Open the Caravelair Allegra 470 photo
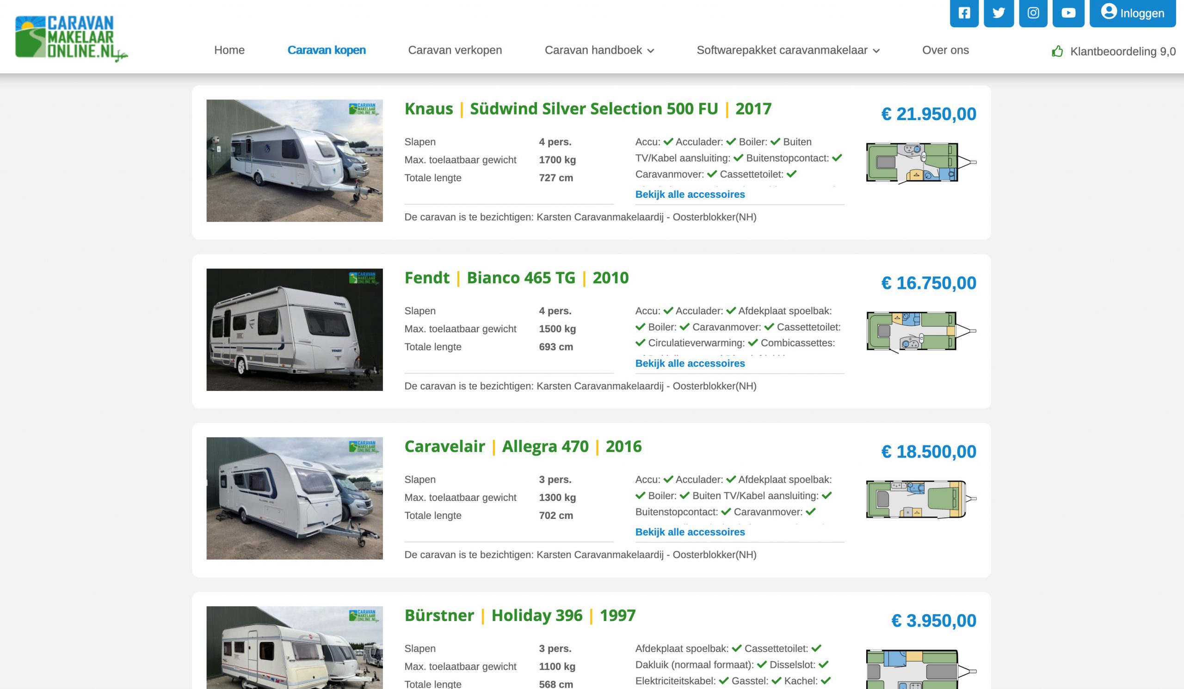 [x=295, y=498]
